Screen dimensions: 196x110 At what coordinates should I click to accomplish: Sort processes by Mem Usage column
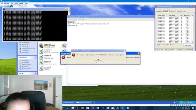pos(187,16)
